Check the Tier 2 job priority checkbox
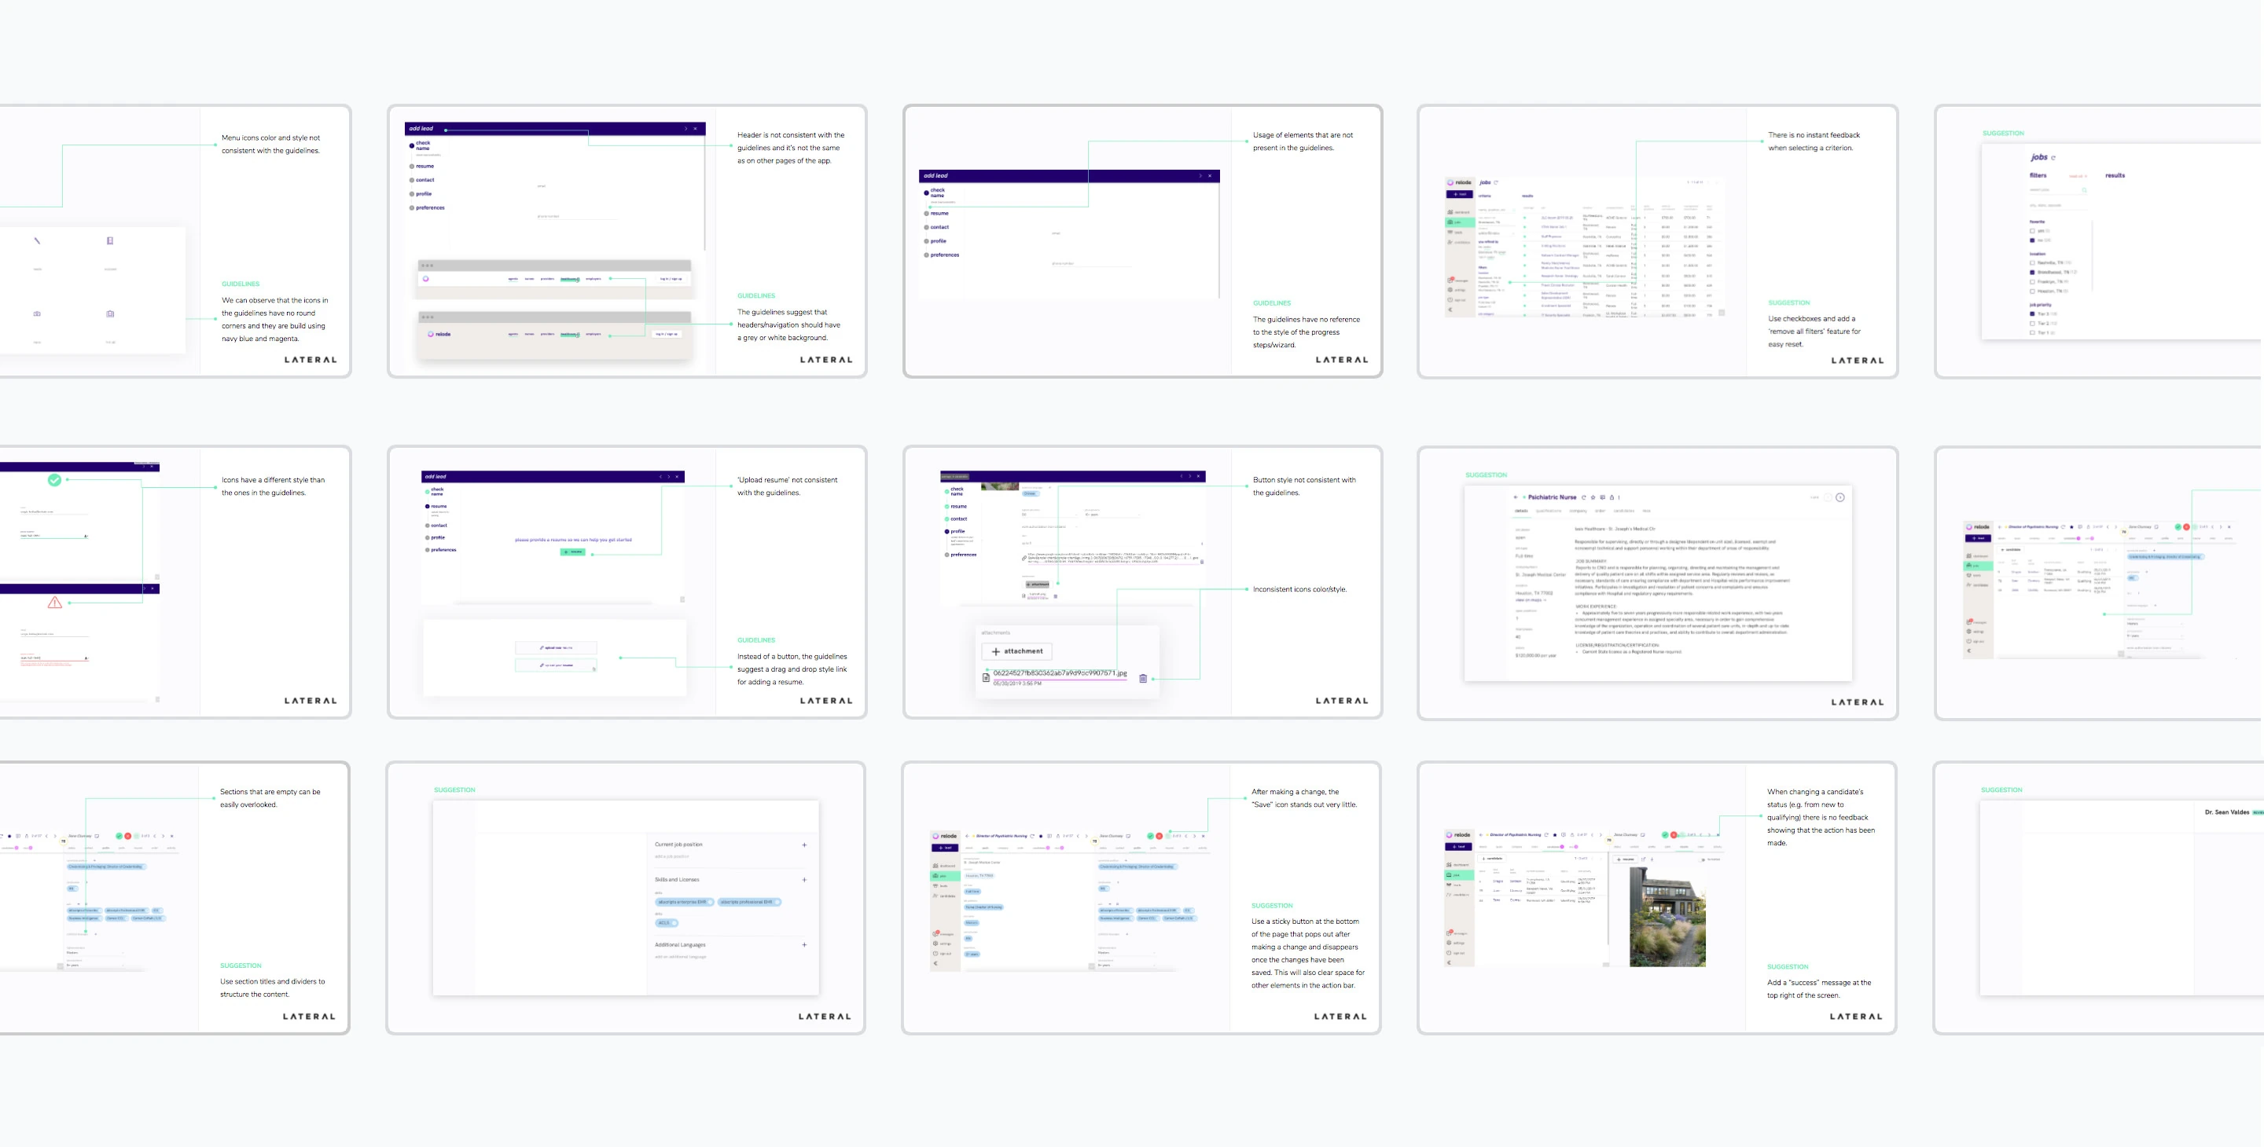The image size is (2264, 1147). click(x=2033, y=324)
